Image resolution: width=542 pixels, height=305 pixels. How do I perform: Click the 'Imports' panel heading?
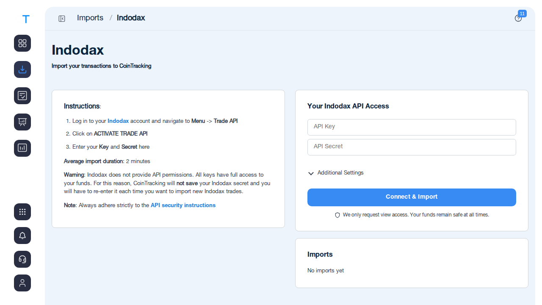tap(320, 255)
